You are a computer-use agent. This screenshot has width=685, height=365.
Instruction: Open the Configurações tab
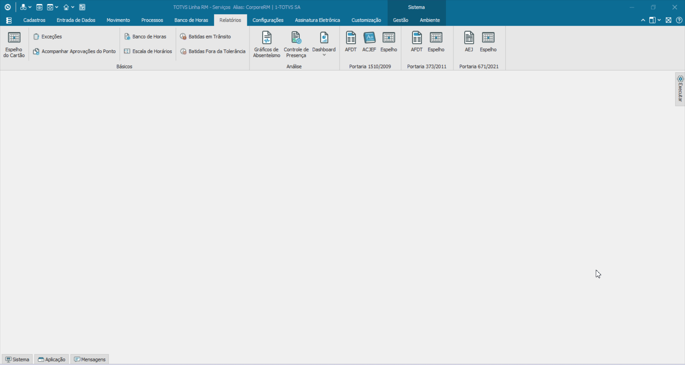pos(268,20)
